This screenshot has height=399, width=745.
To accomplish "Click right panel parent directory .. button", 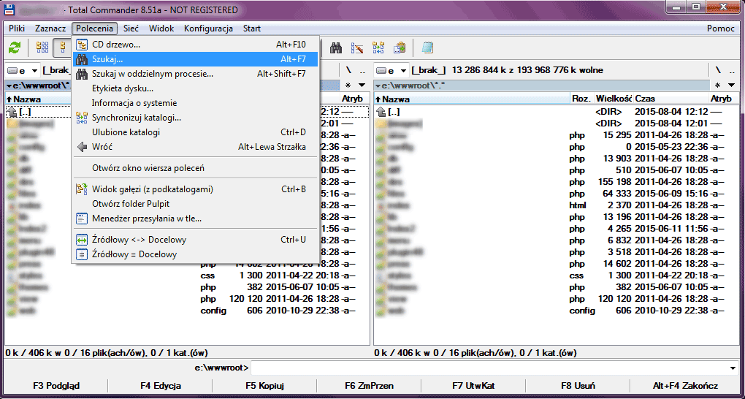I will (731, 70).
